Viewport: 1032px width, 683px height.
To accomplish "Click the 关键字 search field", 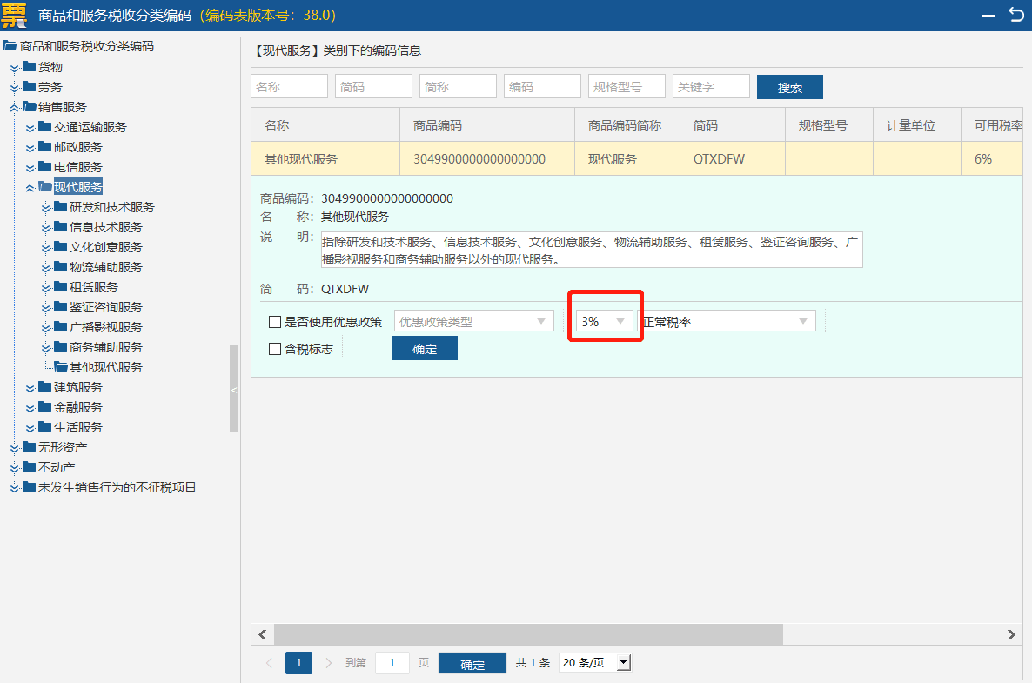I will pyautogui.click(x=710, y=87).
